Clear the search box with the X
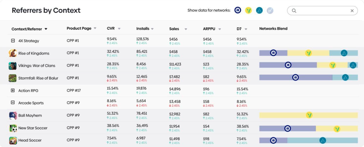This screenshot has height=147, width=364. click(x=352, y=11)
